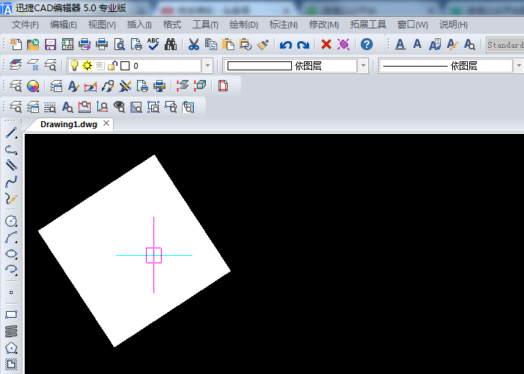Screen dimensions: 524x374
Task: Expand the color 依图层 dropdown
Action: point(363,66)
